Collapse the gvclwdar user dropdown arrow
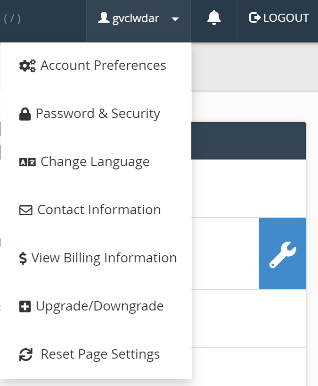 (x=175, y=19)
